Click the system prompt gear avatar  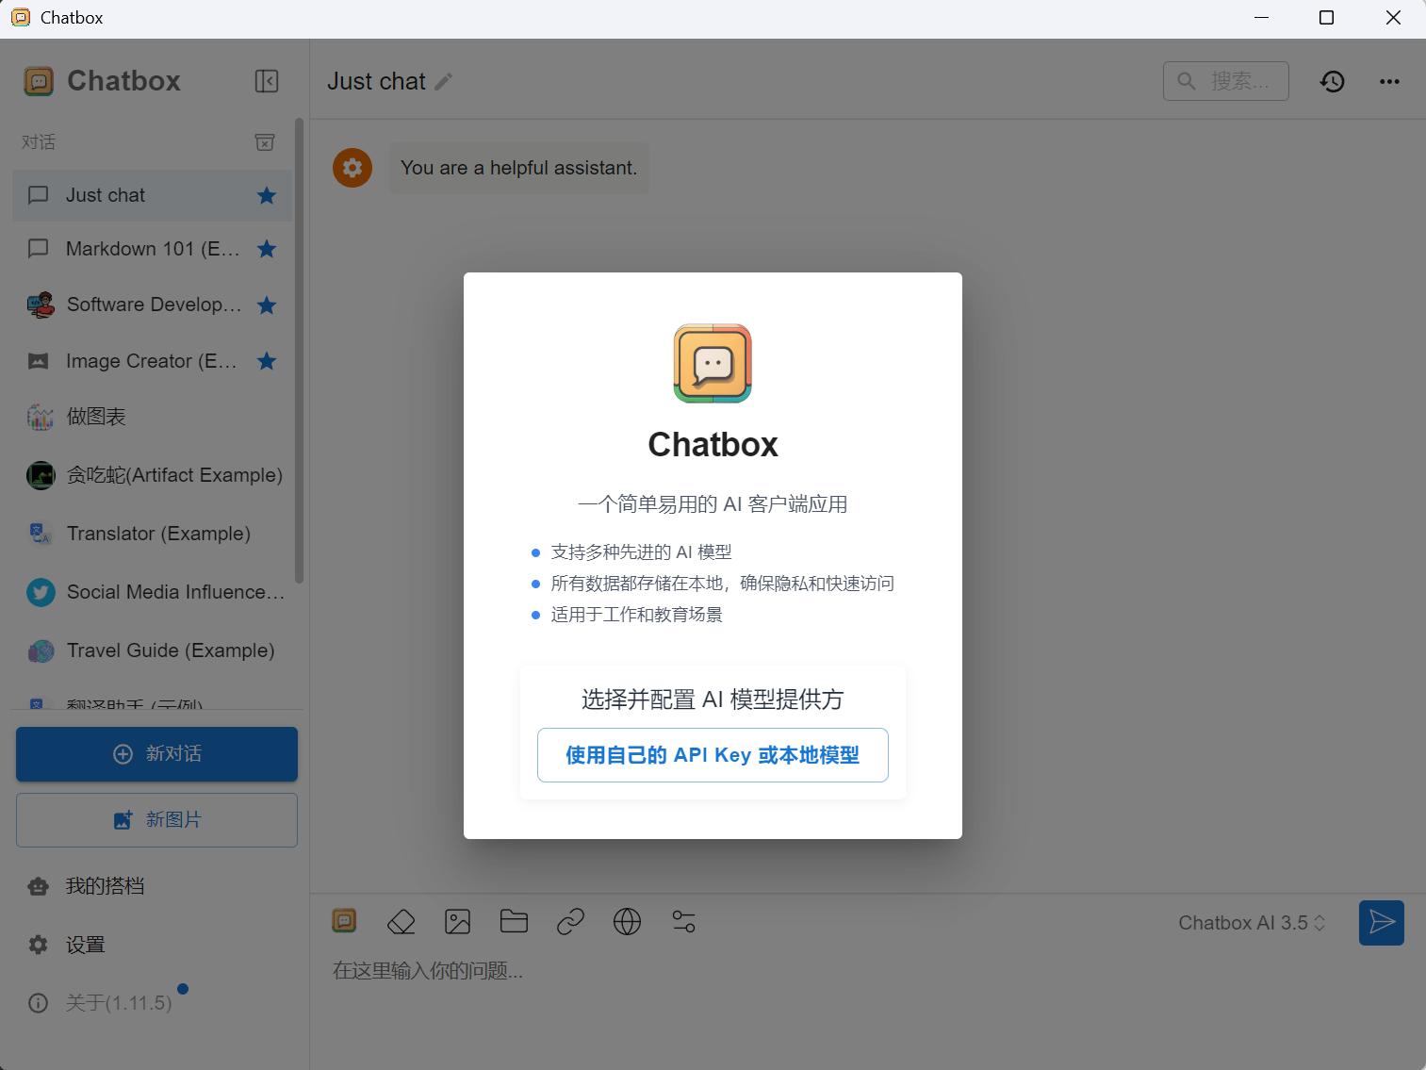pos(352,168)
